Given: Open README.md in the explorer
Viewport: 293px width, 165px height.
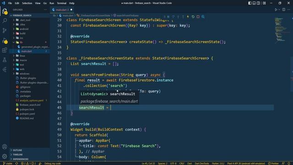Looking at the screenshot, I should 30,118.
